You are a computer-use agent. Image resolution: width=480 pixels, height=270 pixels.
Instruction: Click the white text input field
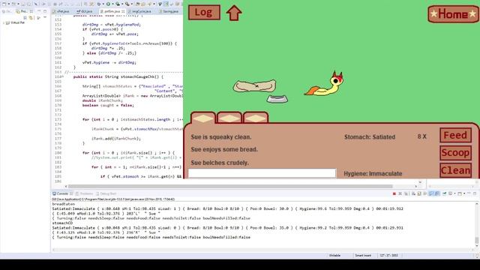tap(262, 173)
